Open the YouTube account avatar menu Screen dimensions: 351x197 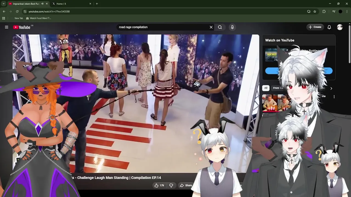[x=340, y=27]
